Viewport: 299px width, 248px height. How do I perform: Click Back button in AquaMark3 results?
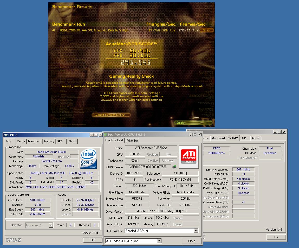(x=193, y=123)
